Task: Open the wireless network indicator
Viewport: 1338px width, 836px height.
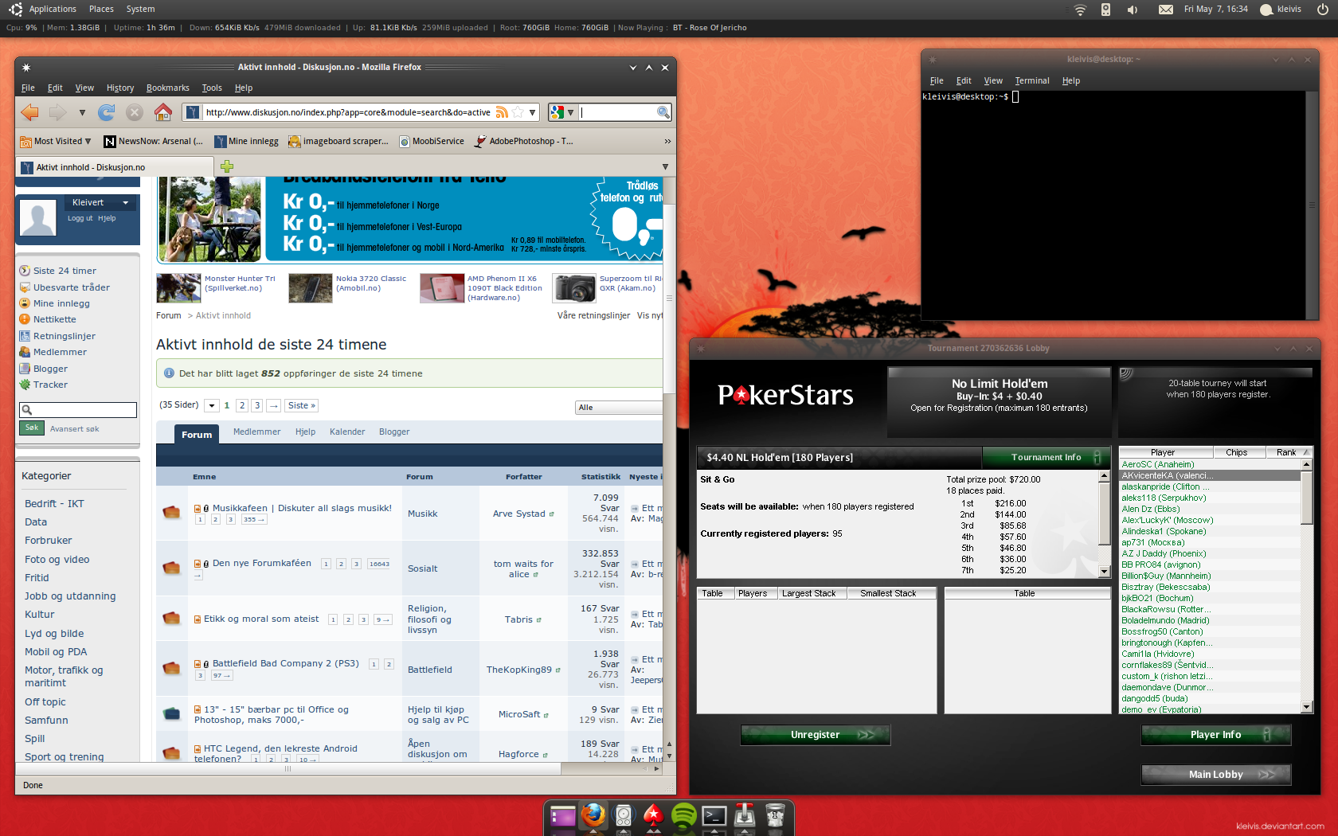Action: click(x=1080, y=10)
